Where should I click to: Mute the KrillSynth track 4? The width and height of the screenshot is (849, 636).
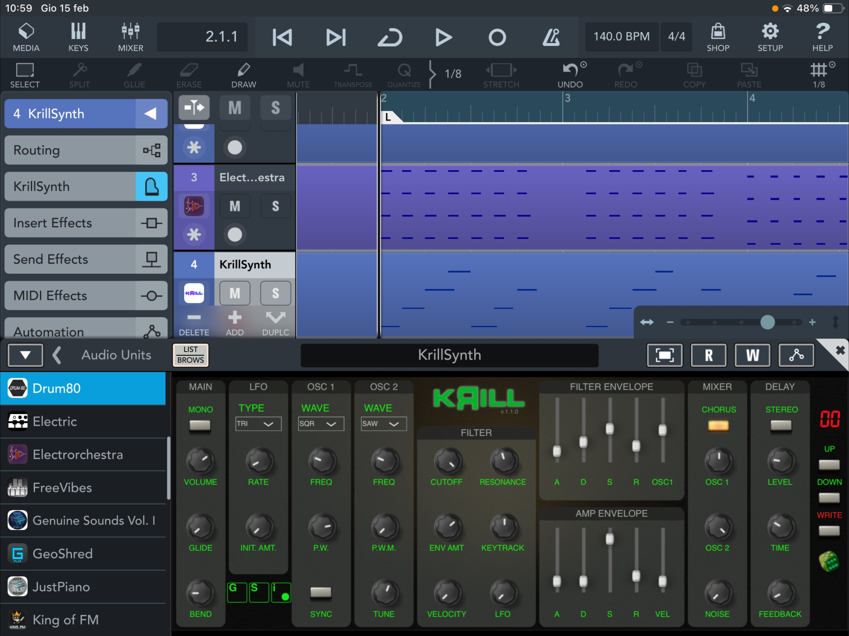235,293
